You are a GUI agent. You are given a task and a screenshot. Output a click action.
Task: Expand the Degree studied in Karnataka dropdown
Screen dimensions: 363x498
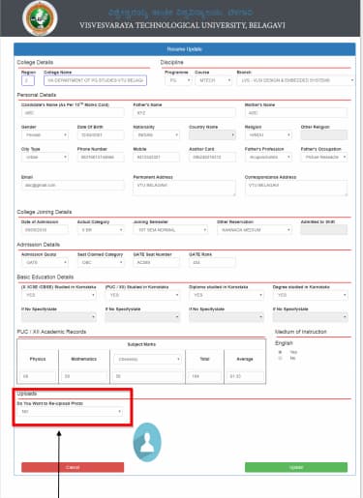[x=311, y=295]
